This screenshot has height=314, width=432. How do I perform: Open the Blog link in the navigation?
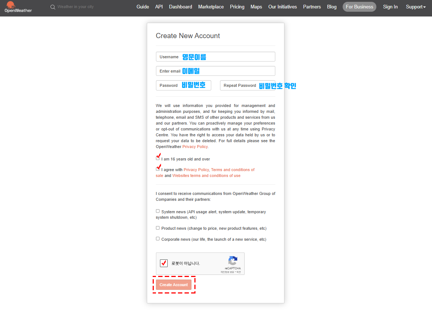click(332, 7)
